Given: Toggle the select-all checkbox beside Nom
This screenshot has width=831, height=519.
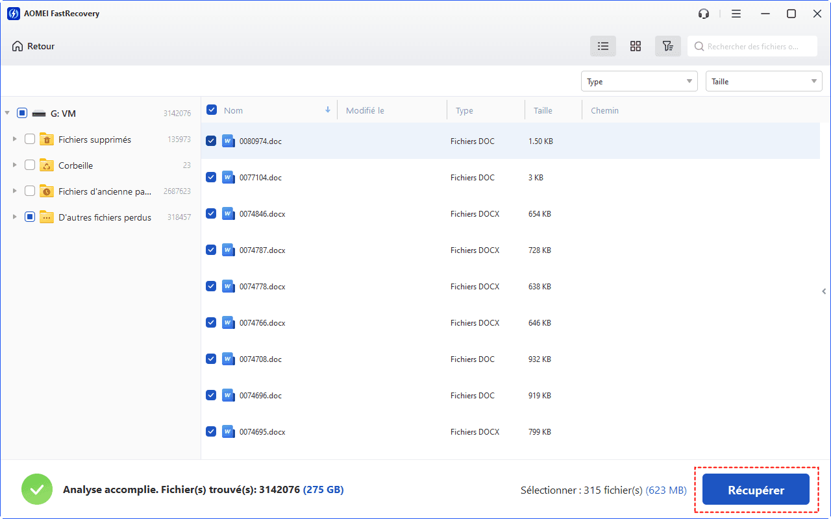Looking at the screenshot, I should [x=212, y=110].
